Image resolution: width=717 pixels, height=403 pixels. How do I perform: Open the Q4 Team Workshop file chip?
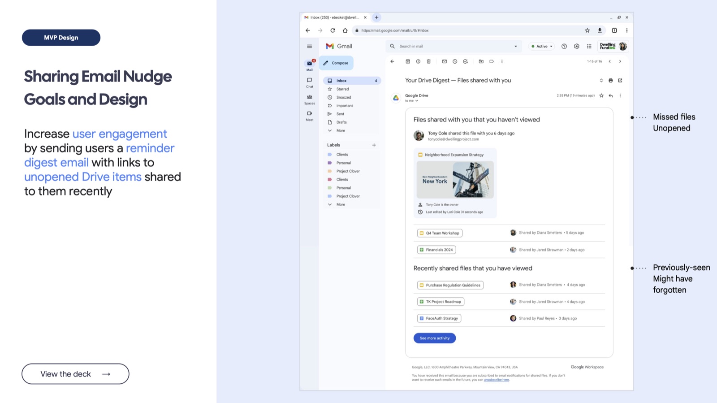click(440, 233)
